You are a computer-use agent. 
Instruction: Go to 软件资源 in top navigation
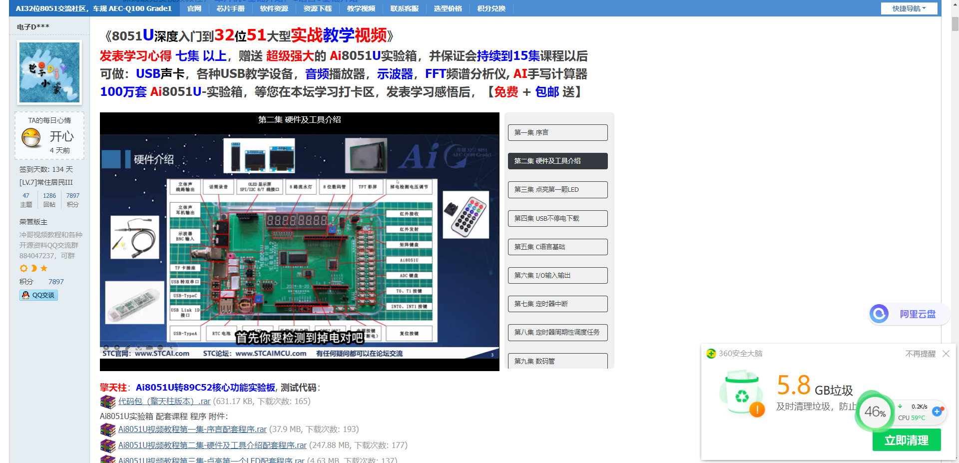pyautogui.click(x=274, y=8)
